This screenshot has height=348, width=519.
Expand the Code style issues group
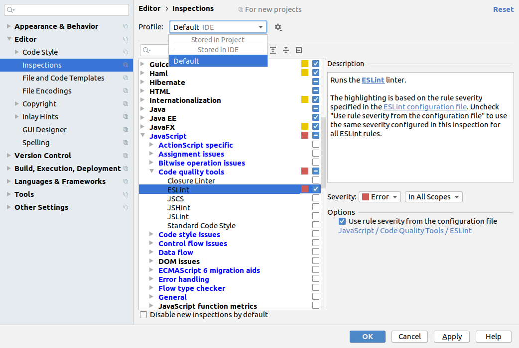(152, 235)
